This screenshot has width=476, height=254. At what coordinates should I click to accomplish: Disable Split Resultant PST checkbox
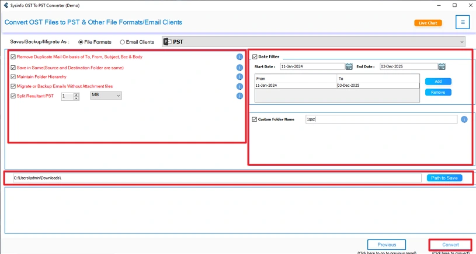pyautogui.click(x=13, y=96)
